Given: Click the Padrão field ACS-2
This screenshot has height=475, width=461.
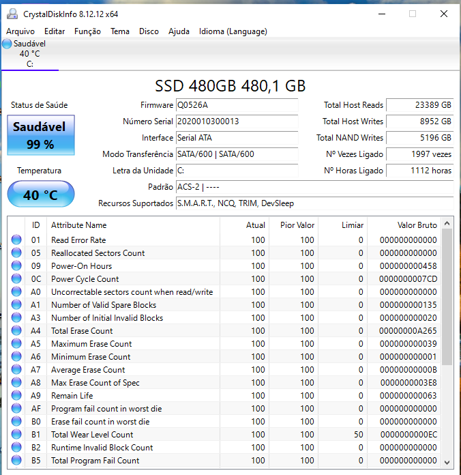Looking at the screenshot, I should point(314,187).
